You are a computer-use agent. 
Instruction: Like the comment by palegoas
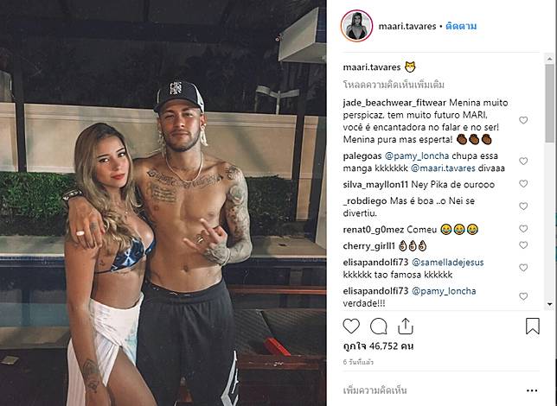click(523, 162)
